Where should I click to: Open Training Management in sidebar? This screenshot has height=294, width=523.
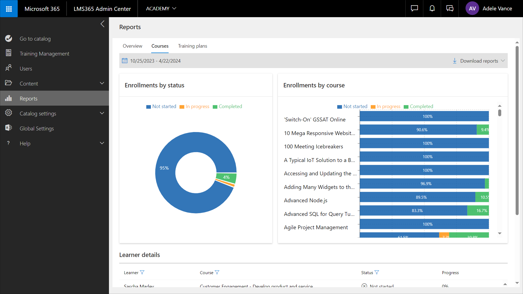pos(44,54)
